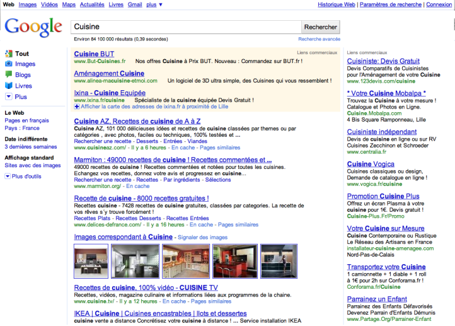Open Aménagement Cuisine sponsored result
This screenshot has width=455, height=326.
[109, 73]
